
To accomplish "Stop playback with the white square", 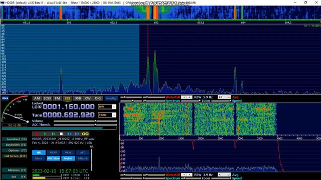I will click(61, 134).
